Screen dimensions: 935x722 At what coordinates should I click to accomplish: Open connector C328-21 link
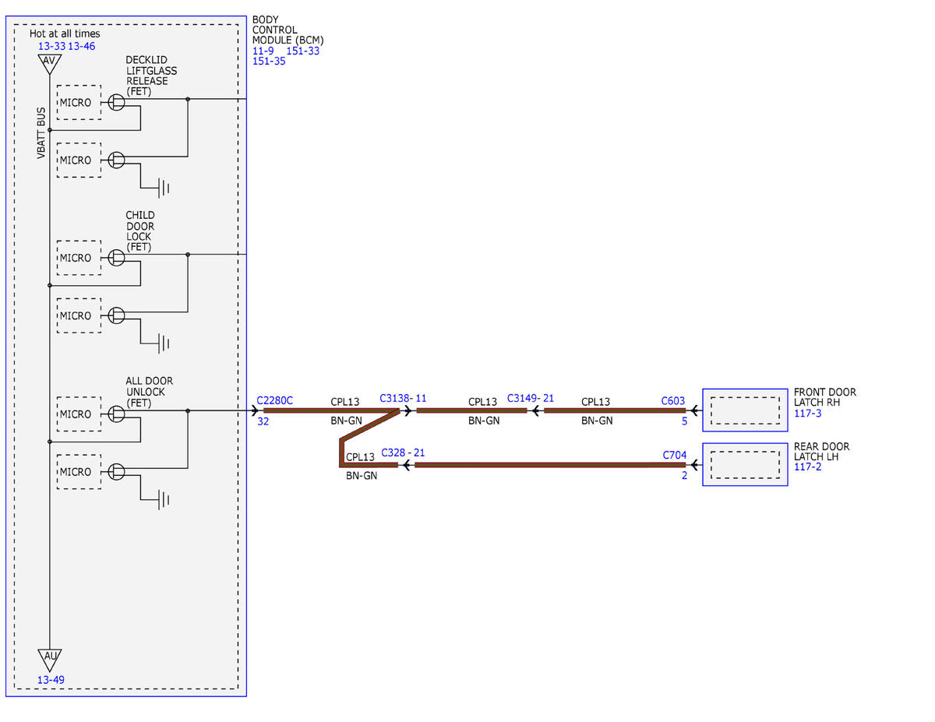(403, 453)
